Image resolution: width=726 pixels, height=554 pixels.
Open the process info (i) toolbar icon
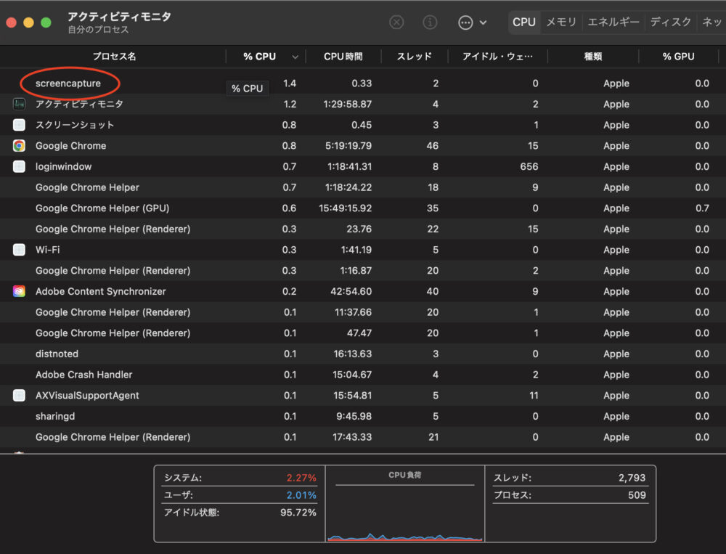tap(430, 22)
